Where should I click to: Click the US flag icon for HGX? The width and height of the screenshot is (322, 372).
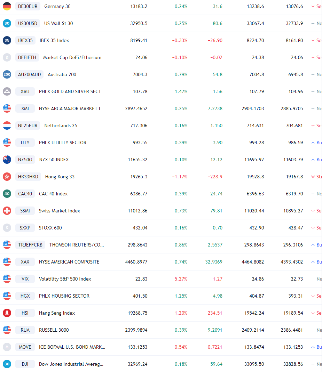[7, 296]
